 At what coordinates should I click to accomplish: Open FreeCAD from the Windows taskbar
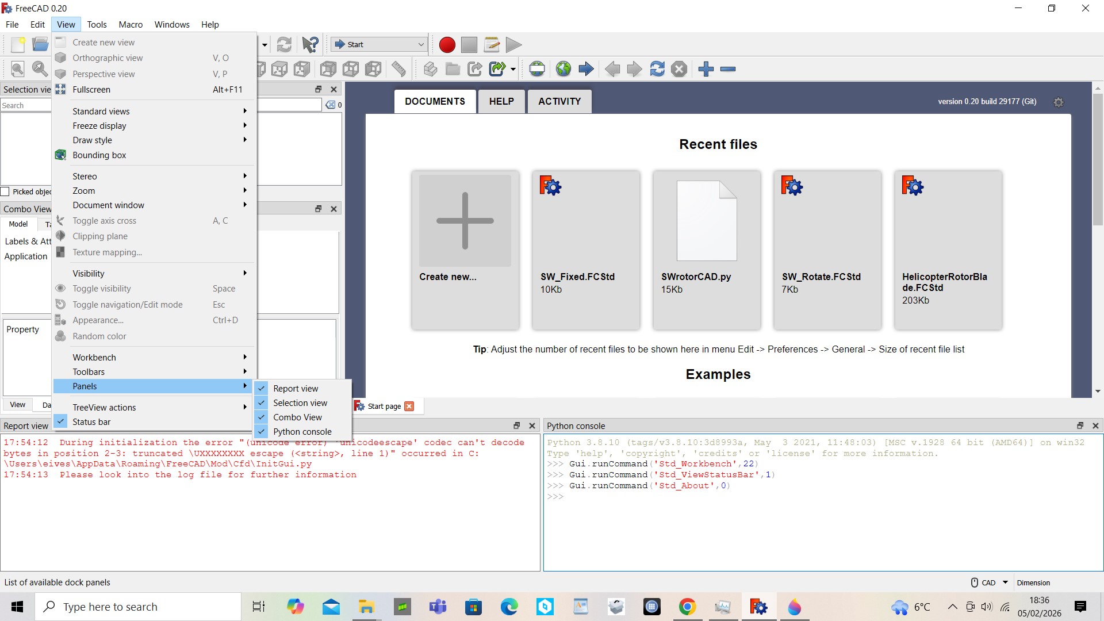[758, 607]
